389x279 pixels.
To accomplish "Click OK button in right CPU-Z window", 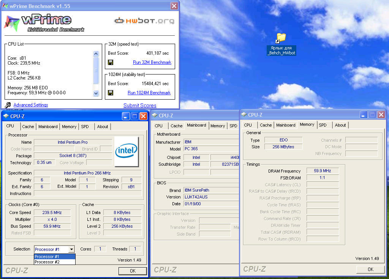I will (x=371, y=269).
